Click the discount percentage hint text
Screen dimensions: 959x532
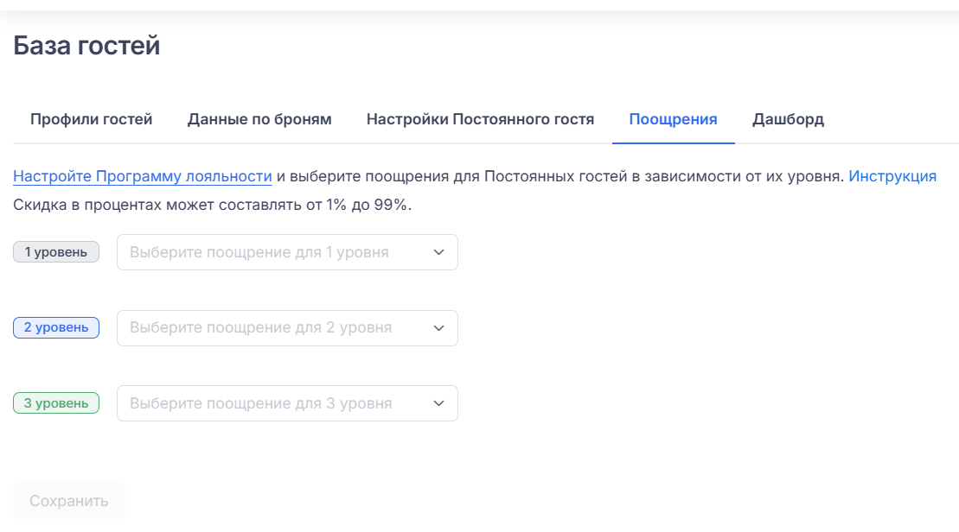(212, 206)
